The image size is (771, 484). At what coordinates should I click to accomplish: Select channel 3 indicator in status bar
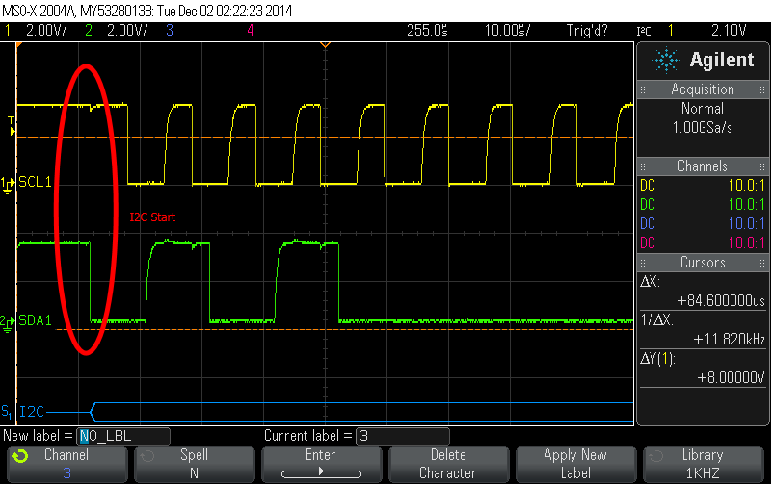(x=170, y=31)
